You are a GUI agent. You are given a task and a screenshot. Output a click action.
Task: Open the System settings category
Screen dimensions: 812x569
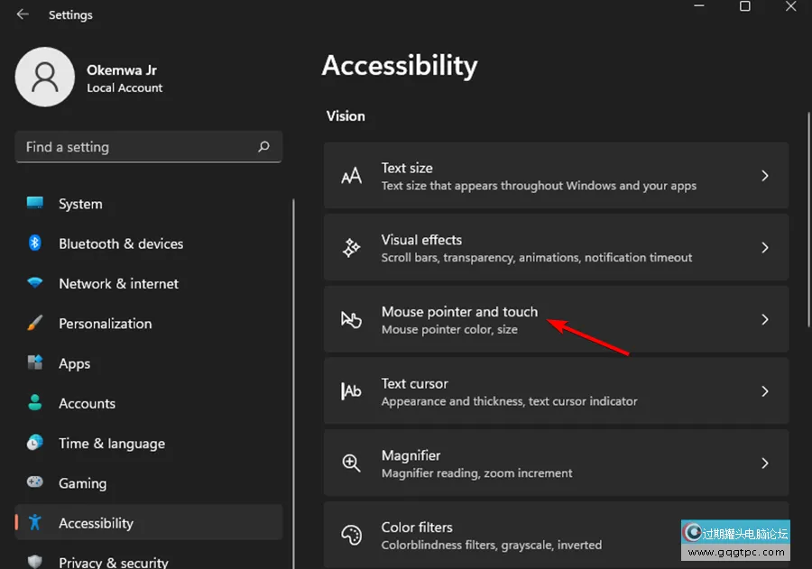(x=80, y=204)
